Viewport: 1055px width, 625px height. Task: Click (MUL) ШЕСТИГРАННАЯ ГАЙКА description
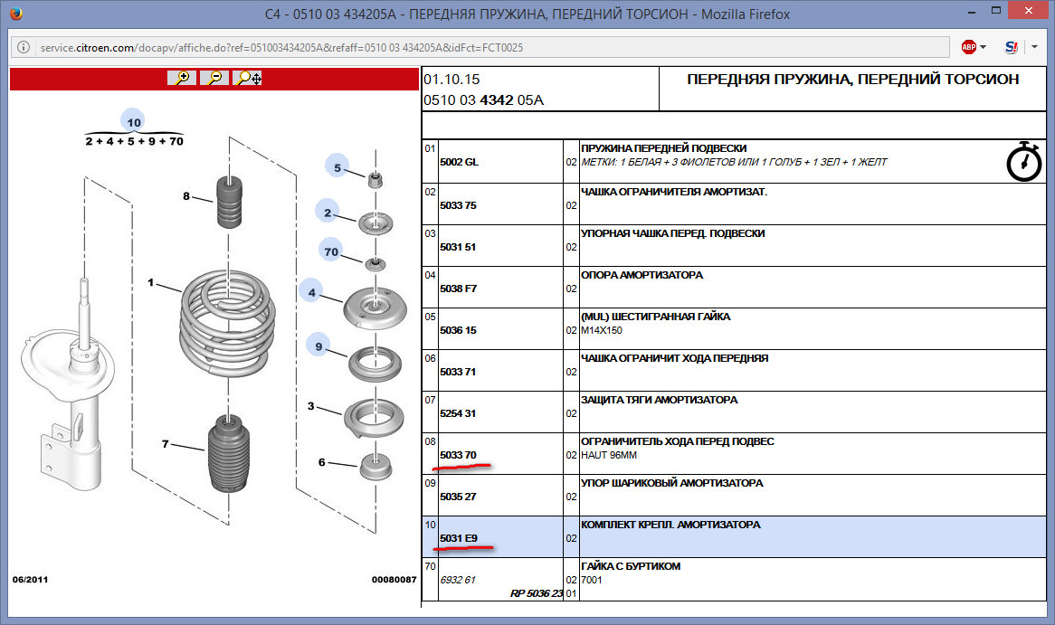655,317
